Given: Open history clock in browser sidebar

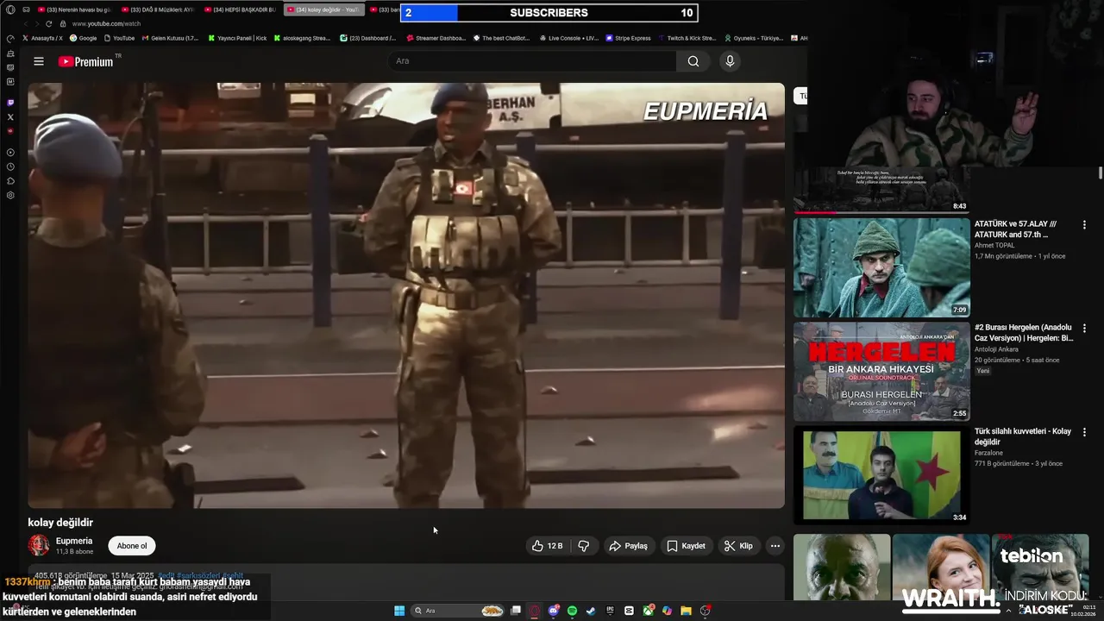Looking at the screenshot, I should click(10, 166).
